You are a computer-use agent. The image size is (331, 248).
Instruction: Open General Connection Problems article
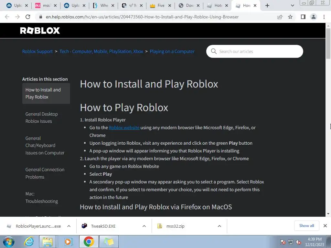point(45,173)
